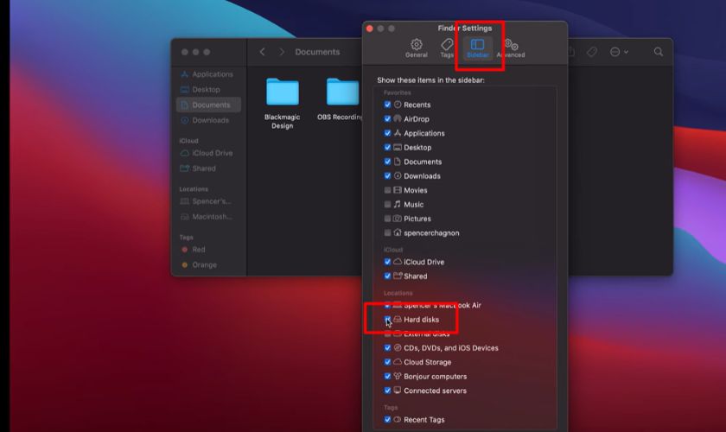Viewport: 726px width, 432px height.
Task: Select Documents in the Finder window sidebar
Action: 208,105
